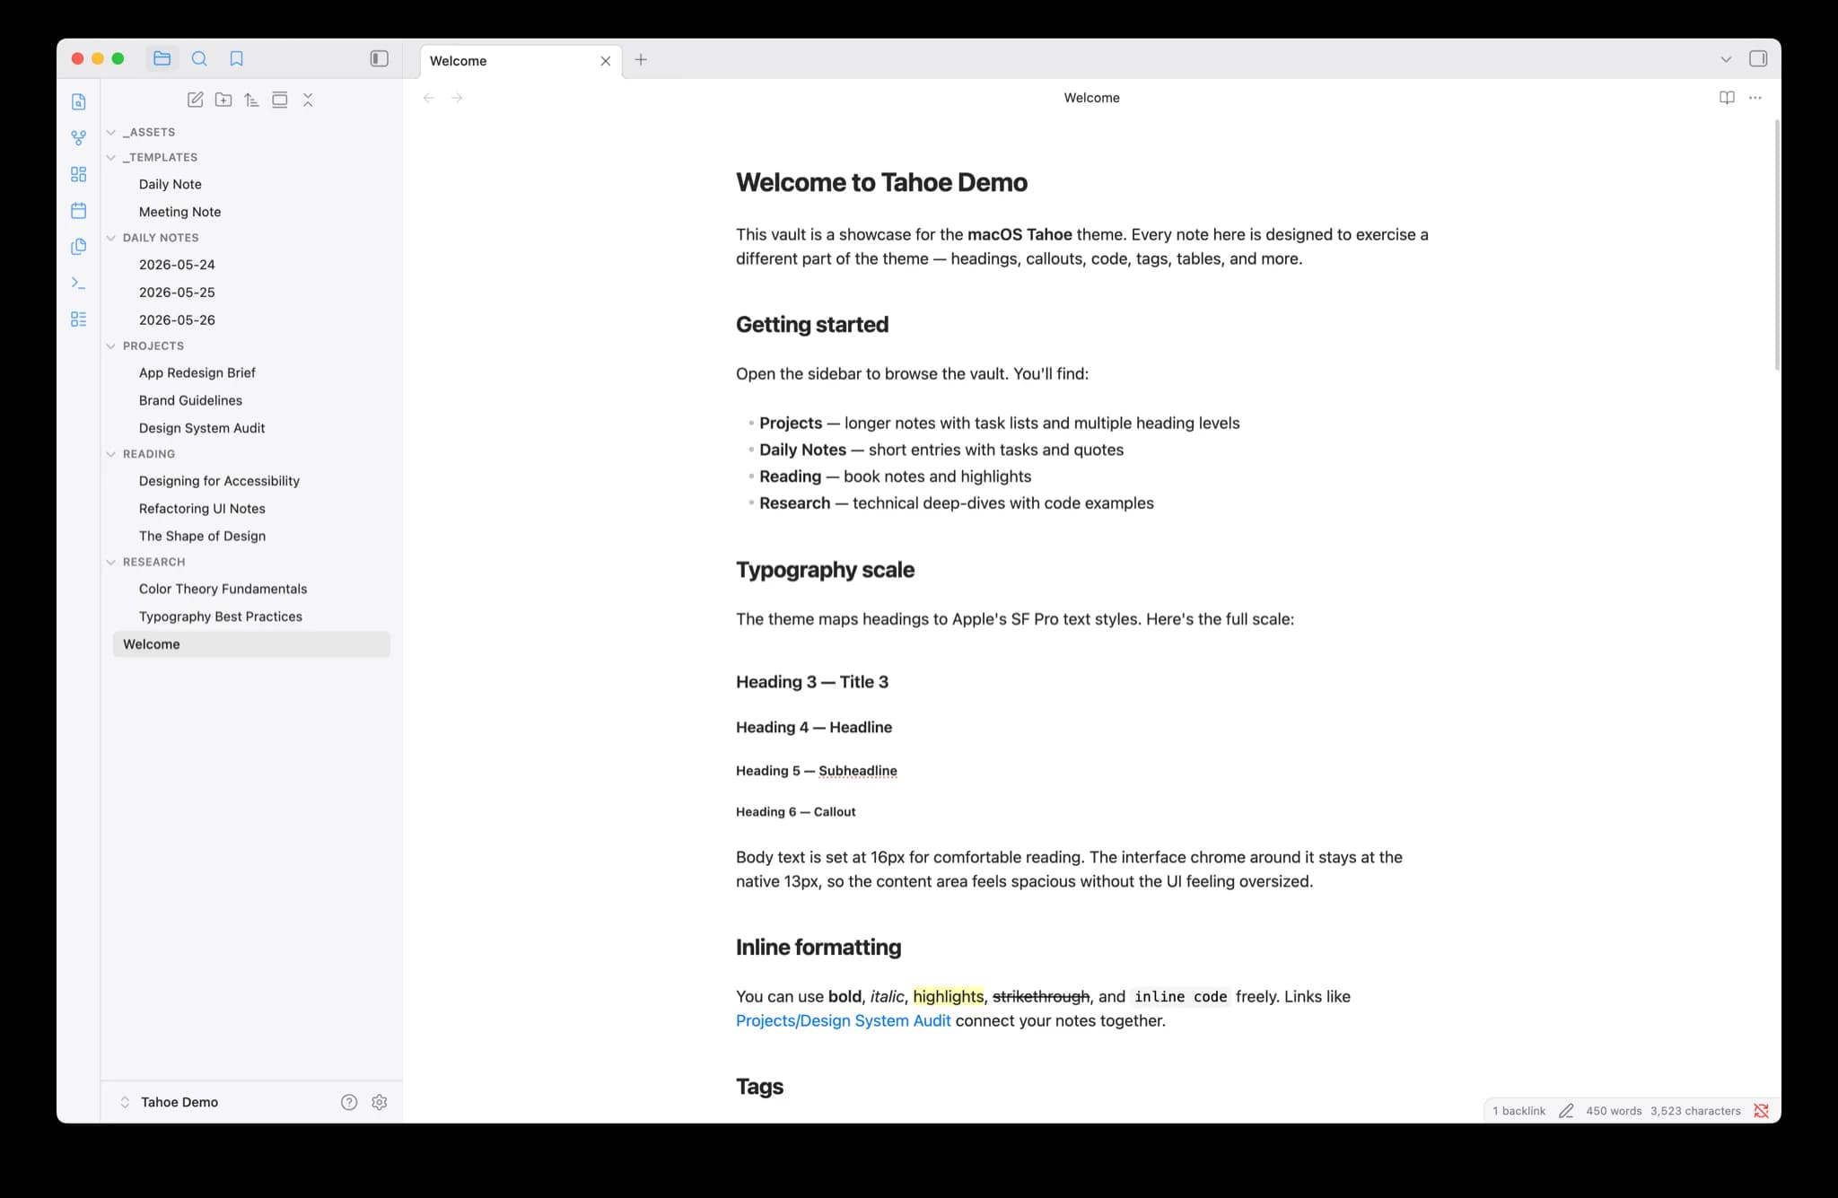Click the inline note title Welcome
Screen dimensions: 1838x1198
(x=1091, y=98)
